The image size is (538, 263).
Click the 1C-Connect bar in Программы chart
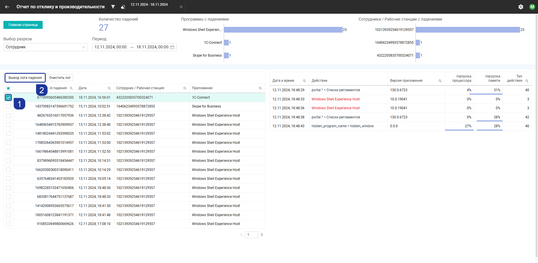226,43
